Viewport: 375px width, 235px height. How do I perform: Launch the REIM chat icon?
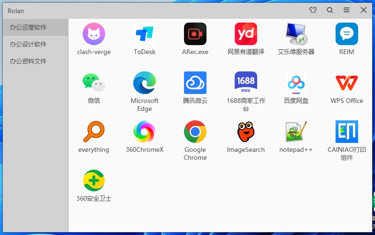[x=347, y=34]
